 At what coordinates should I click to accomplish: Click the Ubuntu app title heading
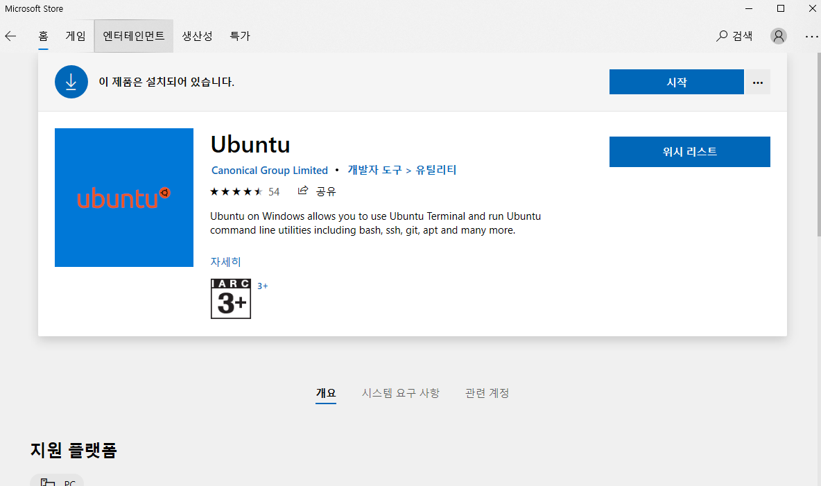pyautogui.click(x=250, y=144)
